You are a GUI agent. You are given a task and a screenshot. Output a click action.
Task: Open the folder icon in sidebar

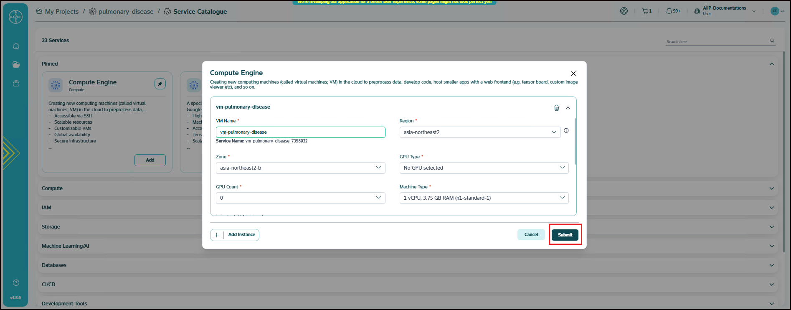(16, 65)
